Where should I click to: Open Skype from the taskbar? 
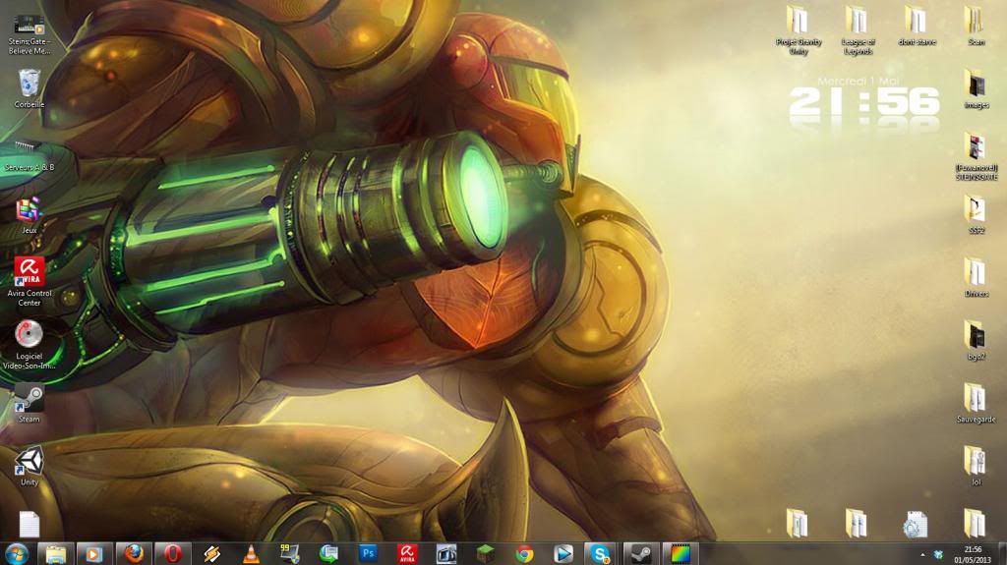pyautogui.click(x=601, y=553)
